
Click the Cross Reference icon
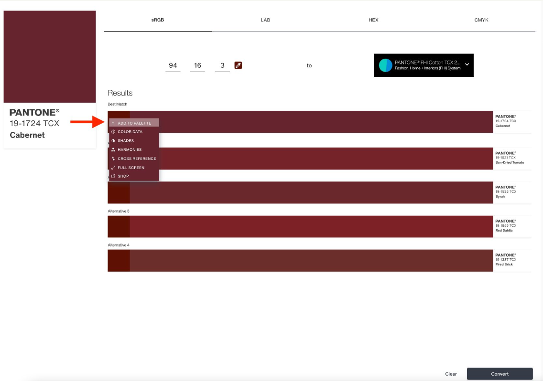point(113,159)
